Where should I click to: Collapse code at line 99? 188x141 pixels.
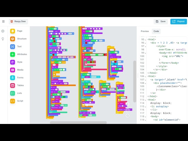pos(145,53)
